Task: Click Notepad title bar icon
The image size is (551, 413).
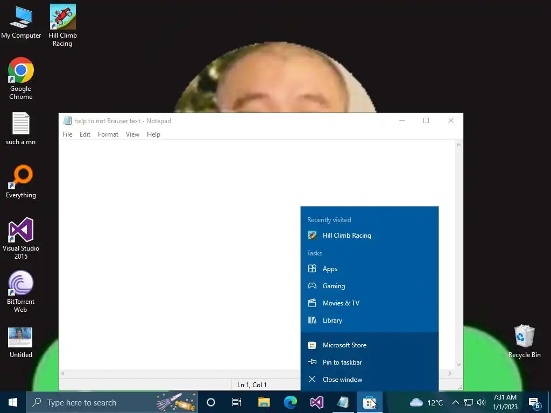Action: 67,120
